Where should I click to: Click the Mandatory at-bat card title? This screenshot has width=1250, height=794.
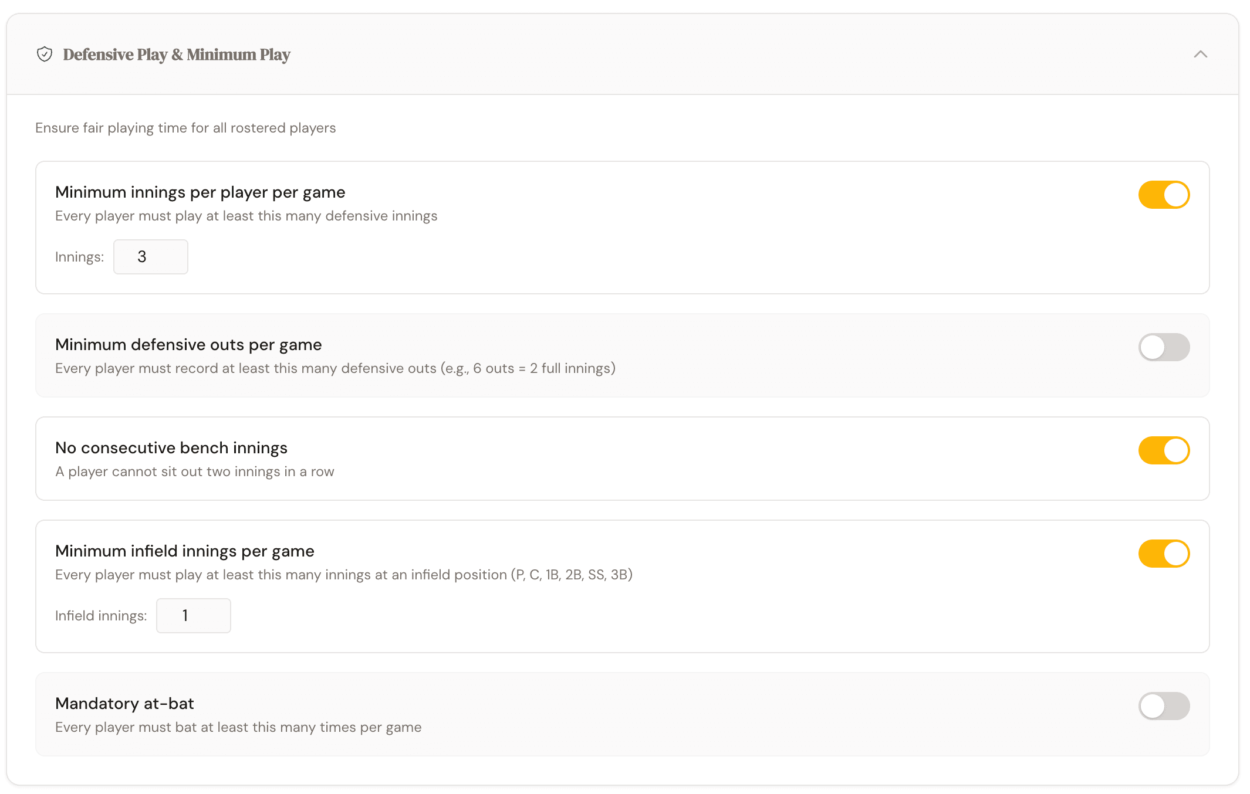[x=124, y=703]
